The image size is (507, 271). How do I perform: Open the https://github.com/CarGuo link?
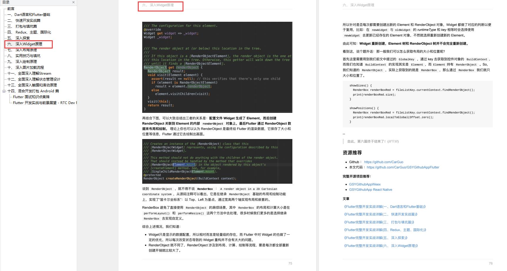click(x=384, y=162)
